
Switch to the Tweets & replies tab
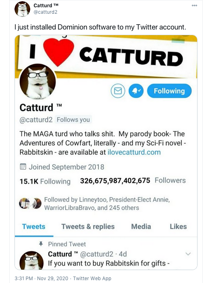(88, 226)
